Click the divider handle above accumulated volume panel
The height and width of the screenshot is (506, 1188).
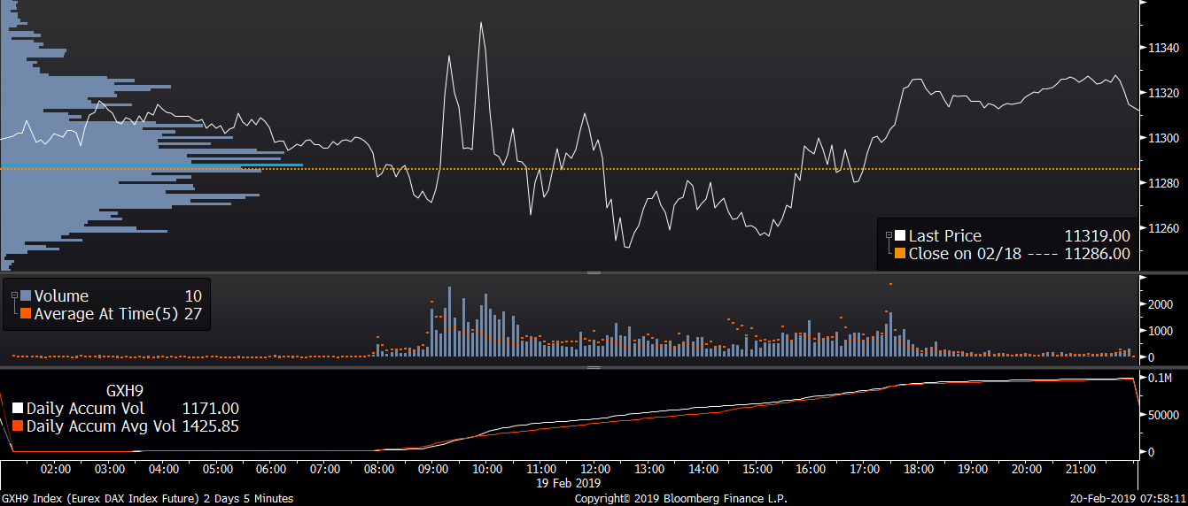tap(594, 366)
